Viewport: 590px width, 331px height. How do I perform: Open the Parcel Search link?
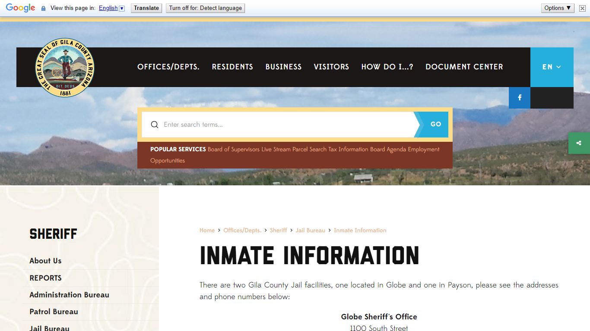[x=310, y=150]
